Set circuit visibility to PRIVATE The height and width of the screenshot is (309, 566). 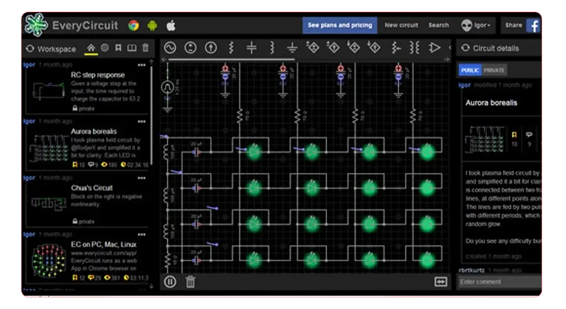tap(494, 70)
